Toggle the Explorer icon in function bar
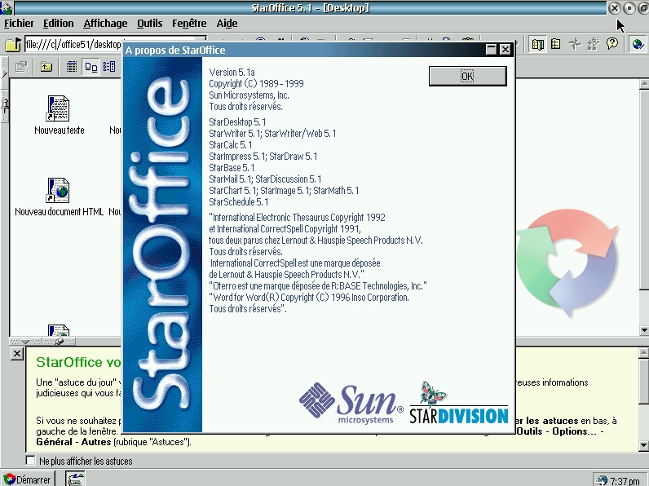The image size is (649, 486). pyautogui.click(x=537, y=44)
